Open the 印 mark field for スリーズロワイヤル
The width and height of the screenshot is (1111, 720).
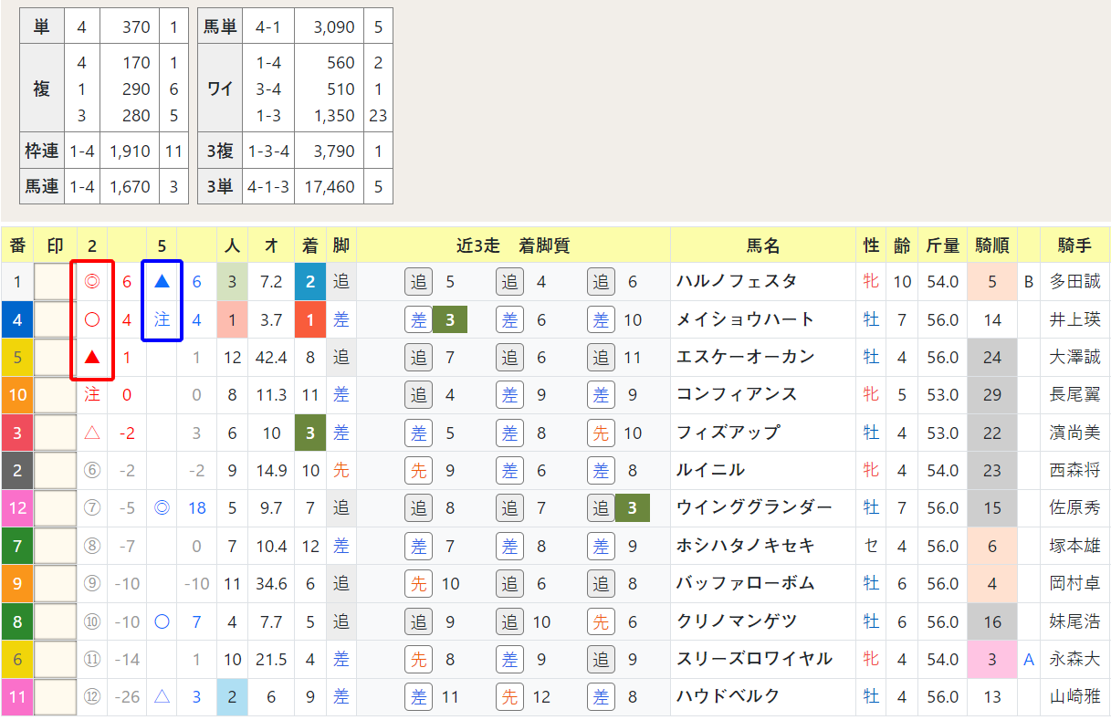[x=55, y=659]
